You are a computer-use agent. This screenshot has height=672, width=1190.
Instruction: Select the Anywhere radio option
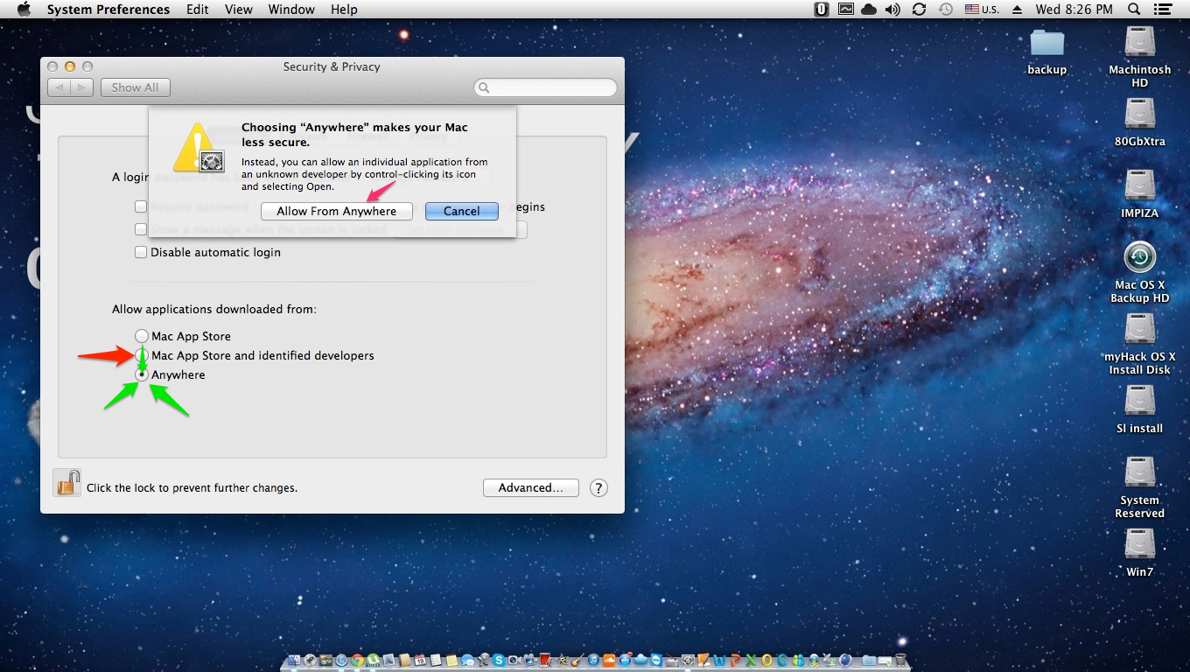[141, 374]
